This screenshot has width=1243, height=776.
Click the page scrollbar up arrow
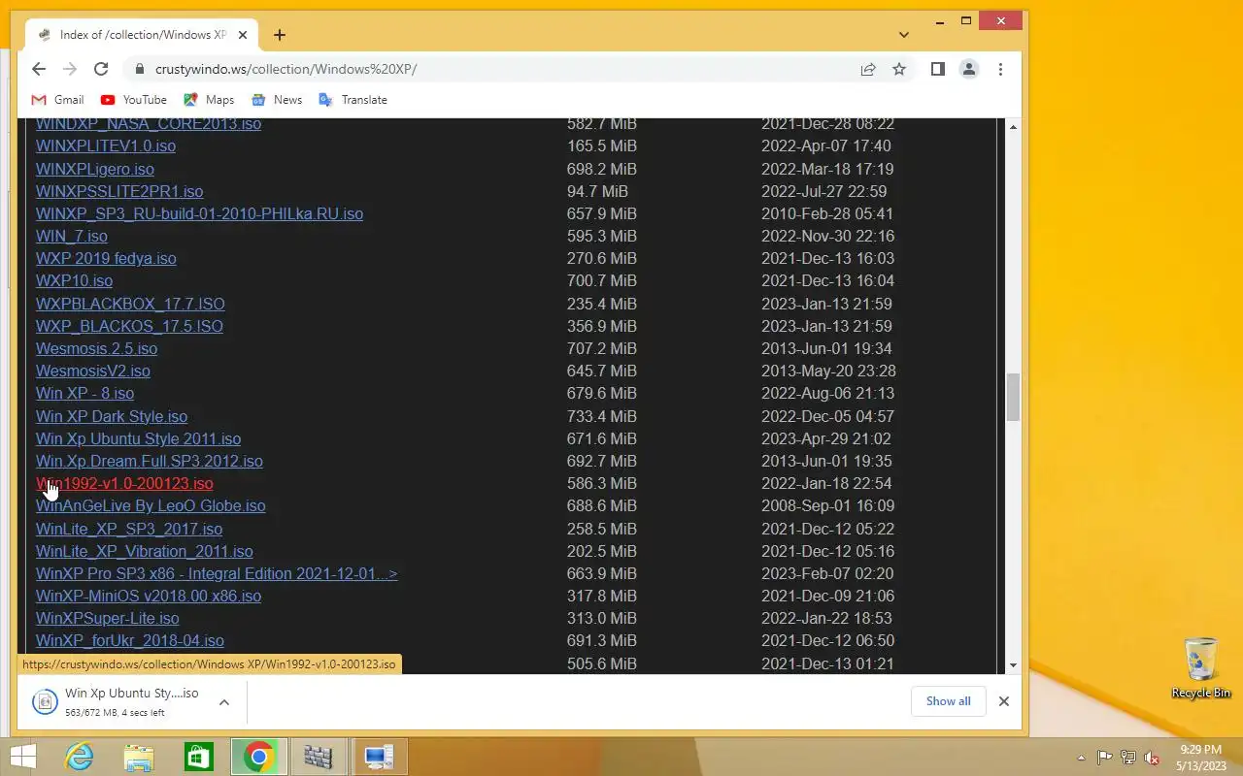click(1013, 127)
